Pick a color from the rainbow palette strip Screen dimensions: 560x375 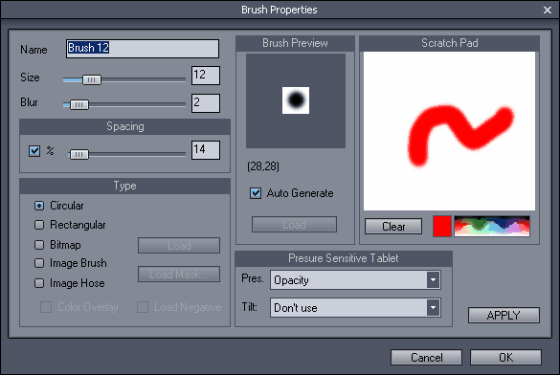492,226
